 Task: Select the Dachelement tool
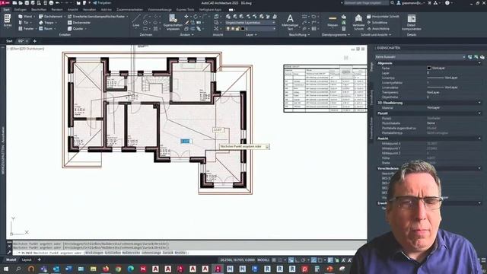[x=51, y=17]
